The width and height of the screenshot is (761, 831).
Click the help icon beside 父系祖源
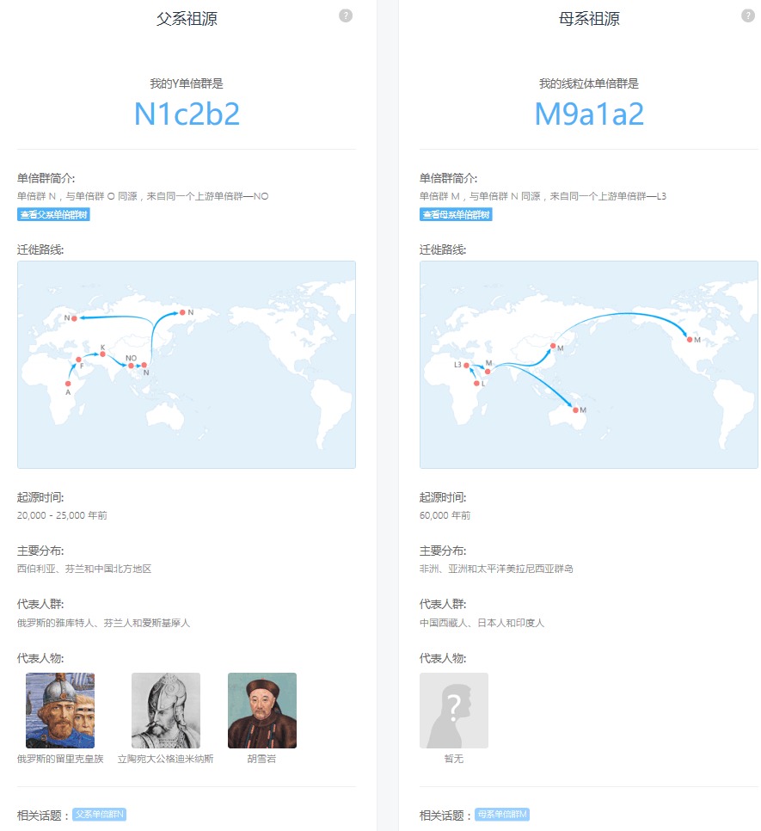tap(346, 15)
